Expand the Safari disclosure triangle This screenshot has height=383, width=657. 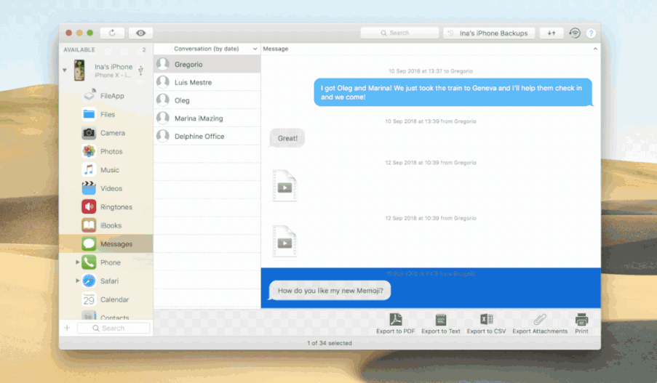pyautogui.click(x=78, y=281)
